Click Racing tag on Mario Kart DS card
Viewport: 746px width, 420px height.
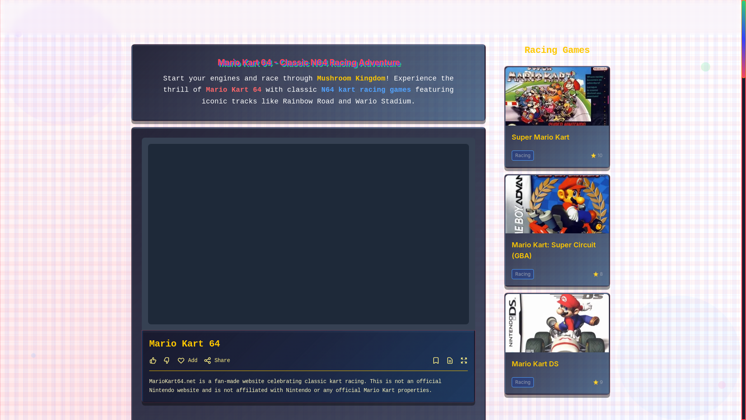(523, 382)
